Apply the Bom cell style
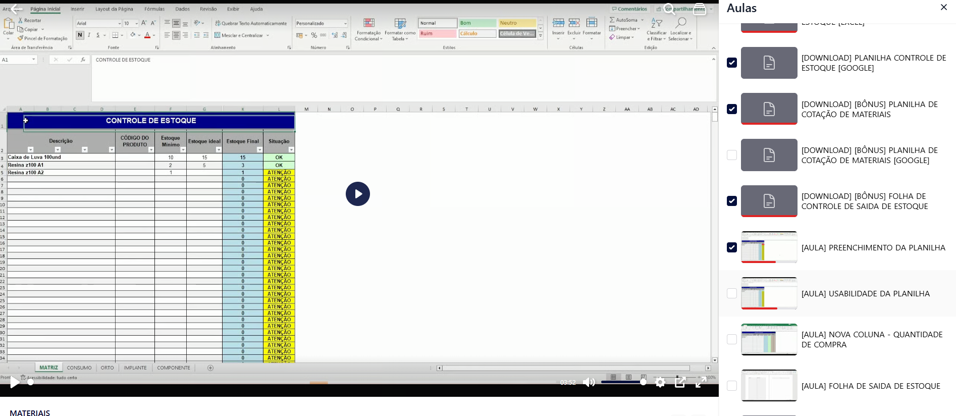The width and height of the screenshot is (956, 416). click(477, 23)
